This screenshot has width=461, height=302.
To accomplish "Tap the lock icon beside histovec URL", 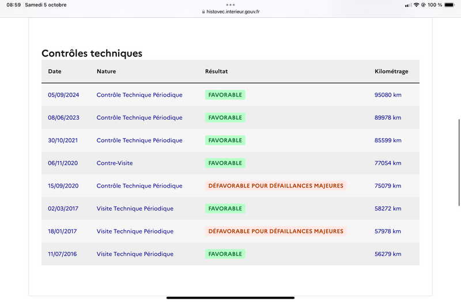I will point(203,12).
